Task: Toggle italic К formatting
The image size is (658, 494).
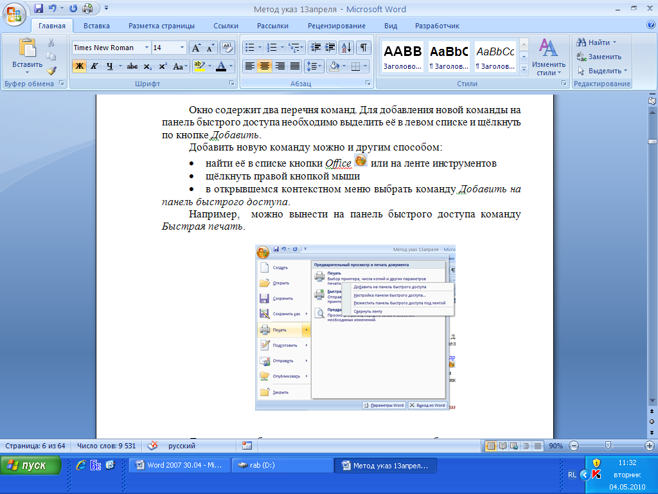Action: (94, 66)
